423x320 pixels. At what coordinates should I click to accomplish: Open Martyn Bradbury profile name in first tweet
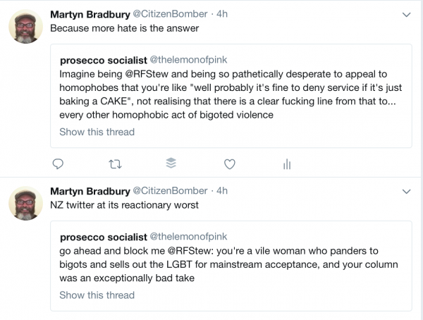[90, 15]
